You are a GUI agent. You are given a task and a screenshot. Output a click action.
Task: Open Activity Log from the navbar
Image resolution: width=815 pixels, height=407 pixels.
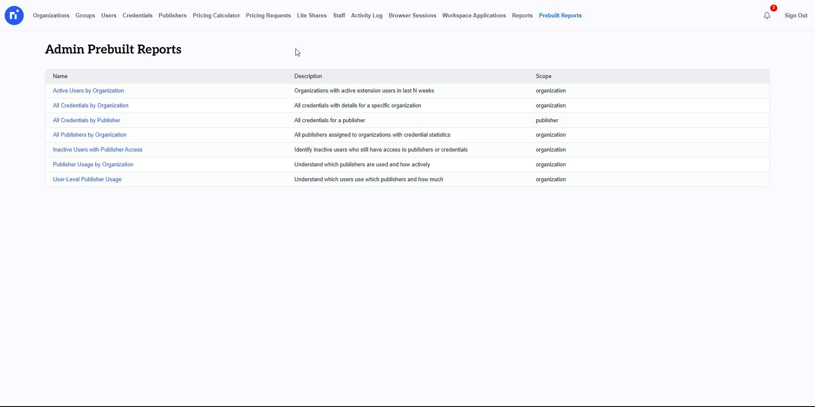click(x=366, y=16)
